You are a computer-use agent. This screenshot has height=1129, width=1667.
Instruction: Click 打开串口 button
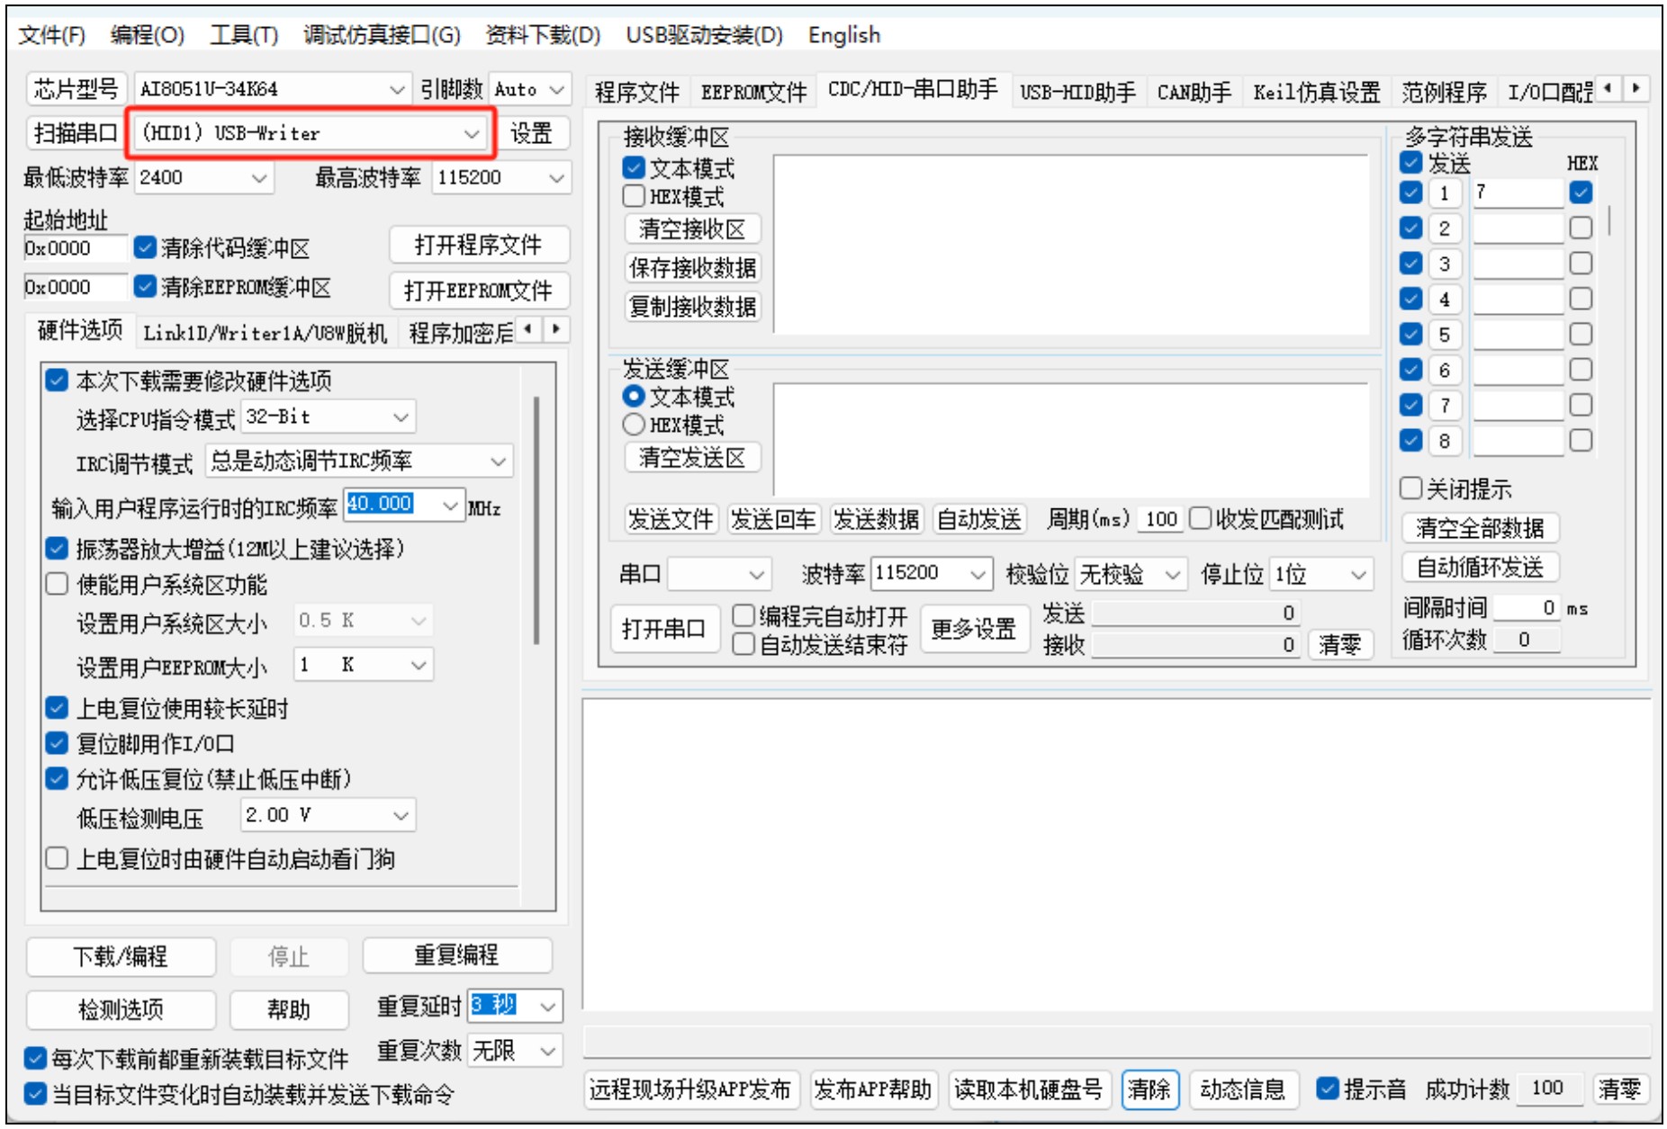(664, 629)
